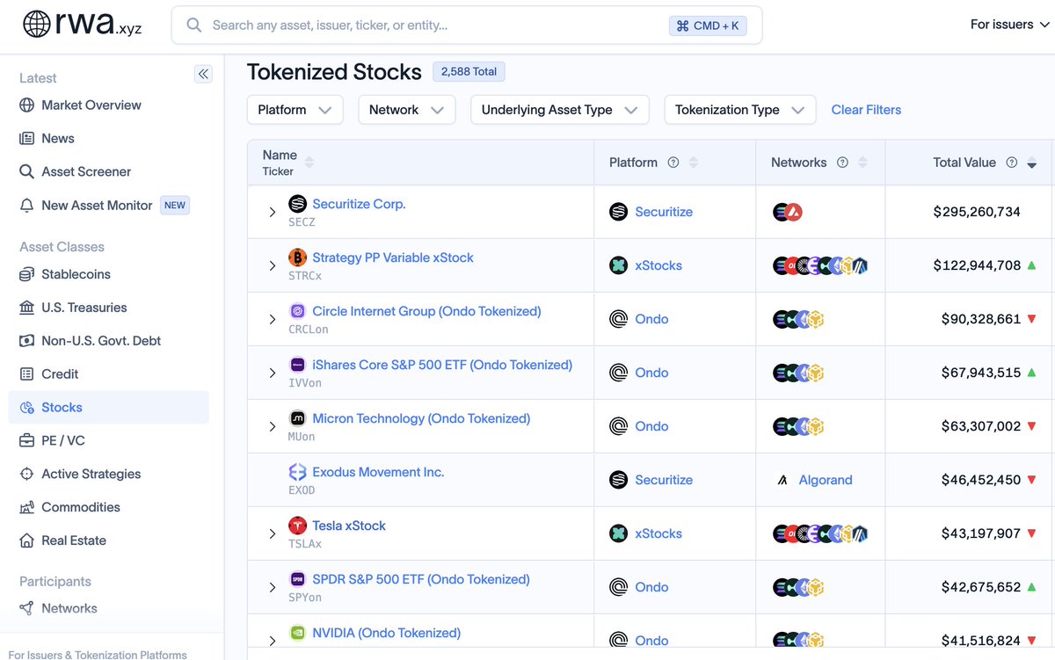Click the Networks column info icon
Screen dimensions: 1055x660
pos(842,163)
